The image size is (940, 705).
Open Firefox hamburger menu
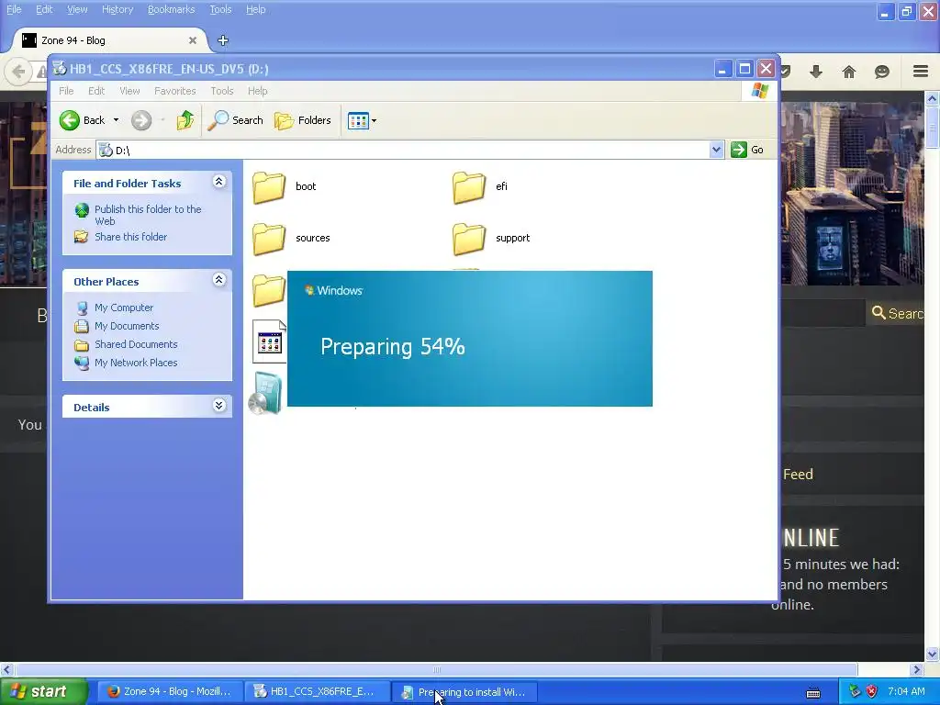[921, 72]
